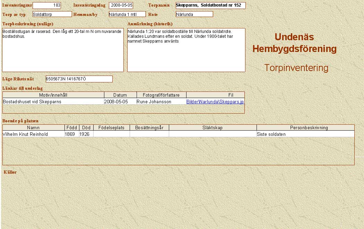Click the Inventeringsnr field showing 183
The height and width of the screenshot is (229, 364).
click(x=46, y=6)
